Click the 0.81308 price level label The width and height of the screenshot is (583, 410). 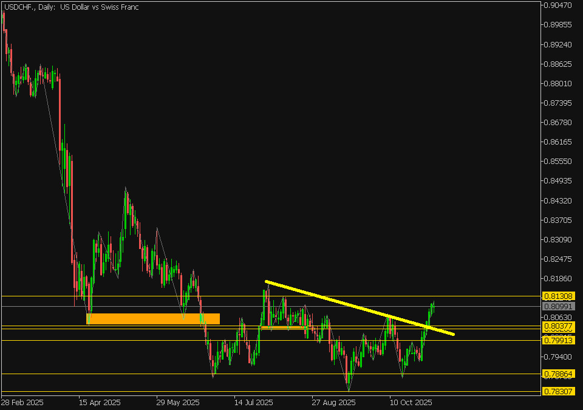(x=557, y=296)
